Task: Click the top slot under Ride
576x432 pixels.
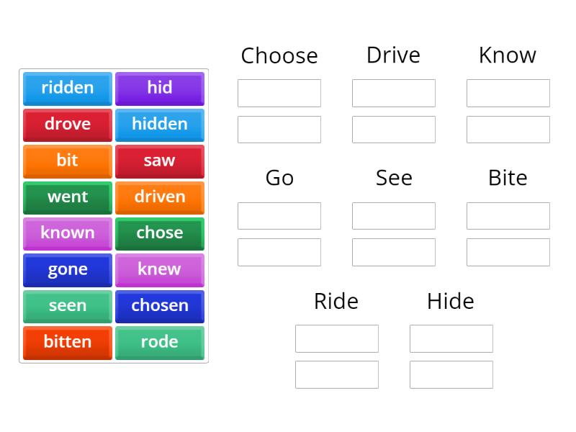Action: pyautogui.click(x=336, y=338)
